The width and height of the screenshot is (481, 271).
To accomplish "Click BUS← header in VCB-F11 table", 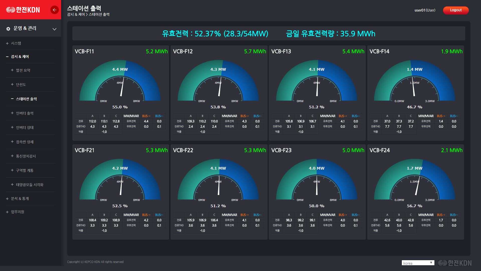I will [159, 116].
